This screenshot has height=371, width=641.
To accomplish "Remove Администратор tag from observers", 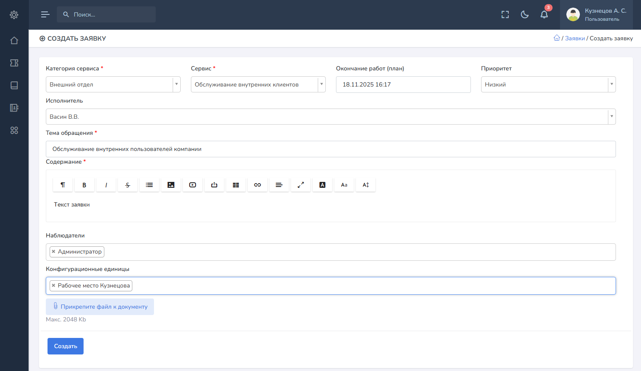I will coord(53,251).
